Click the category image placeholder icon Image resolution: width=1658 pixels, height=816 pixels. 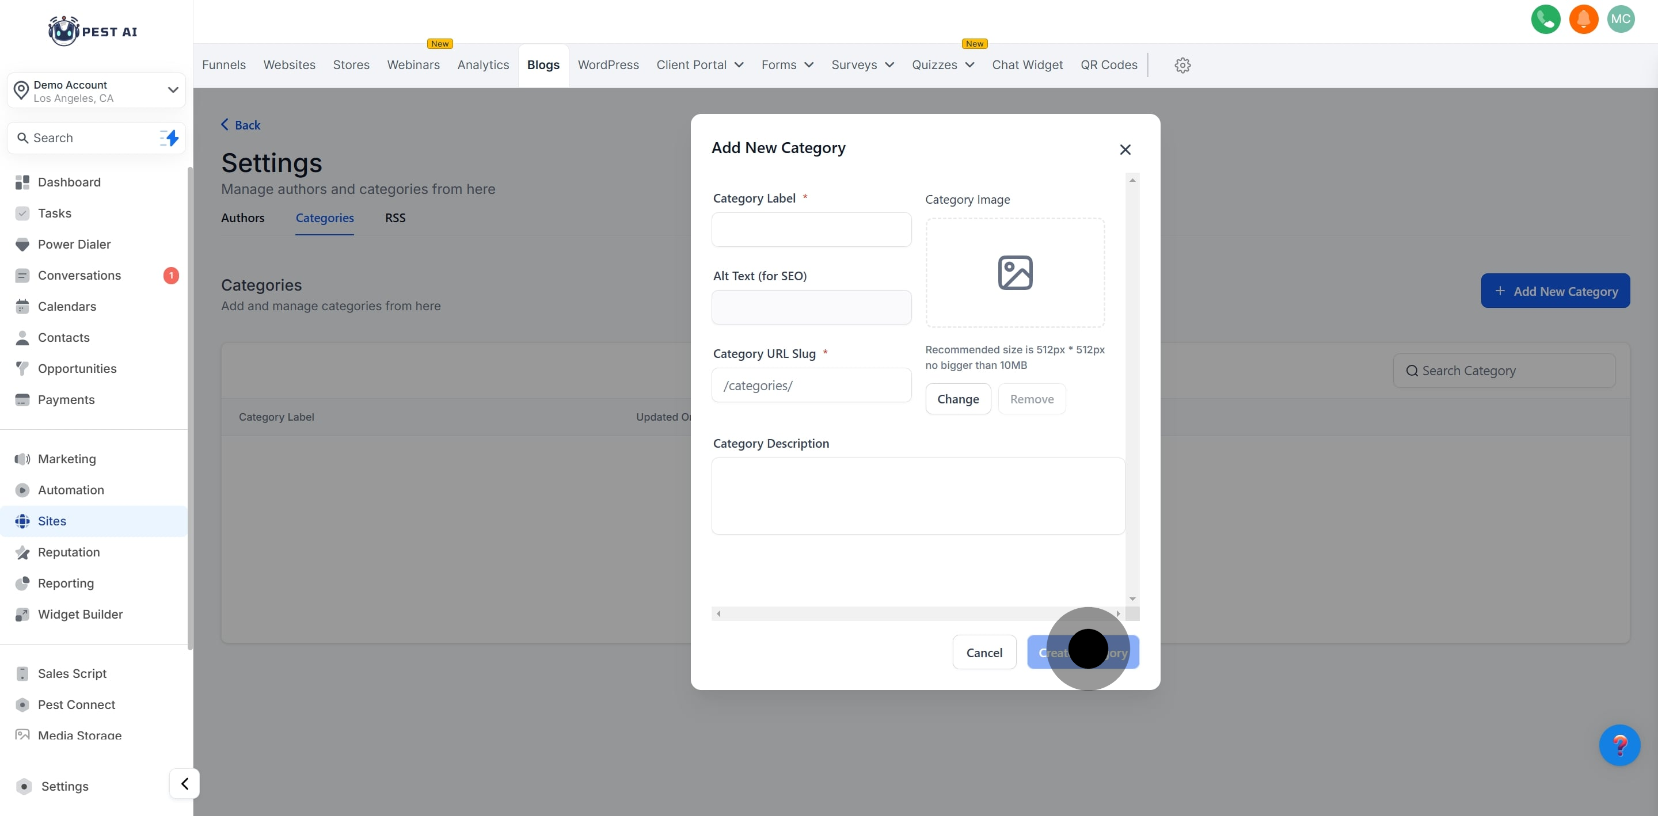(1014, 273)
